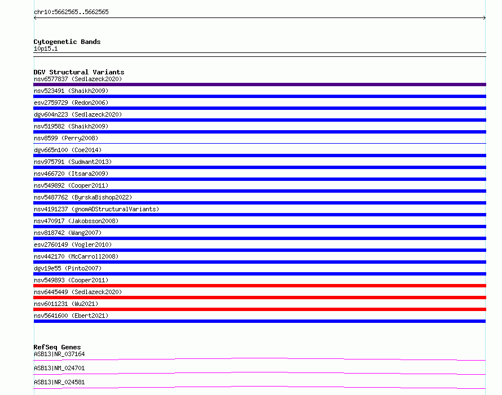Image resolution: width=502 pixels, height=395 pixels.
Task: Select the Cytogenetic Bands track heading
Action: 67,42
